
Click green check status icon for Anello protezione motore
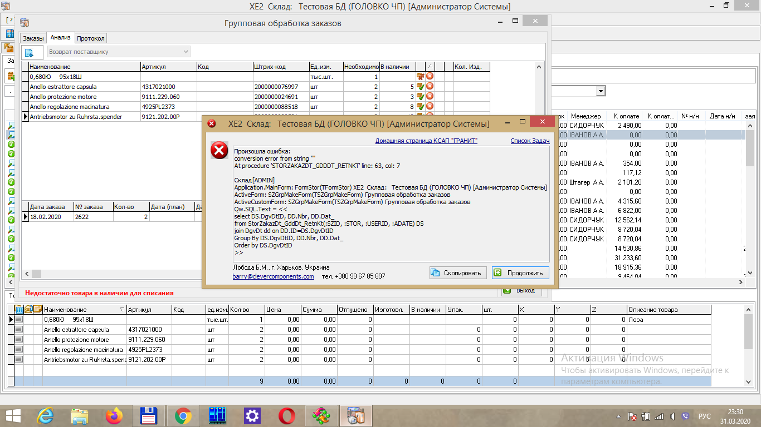[421, 97]
